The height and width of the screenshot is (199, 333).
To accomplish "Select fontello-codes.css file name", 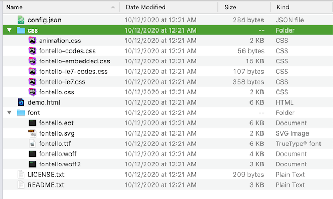I will (67, 51).
